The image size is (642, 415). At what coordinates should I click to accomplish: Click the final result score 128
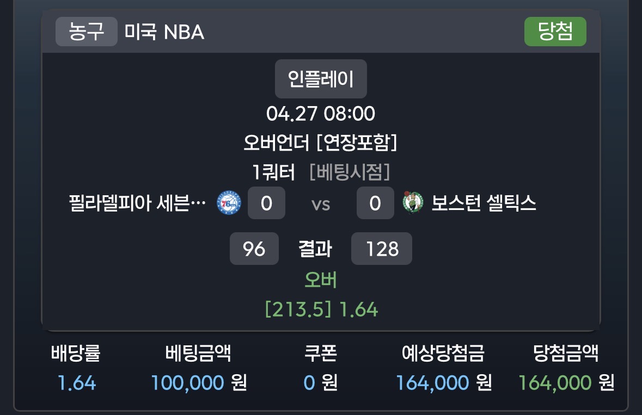382,249
